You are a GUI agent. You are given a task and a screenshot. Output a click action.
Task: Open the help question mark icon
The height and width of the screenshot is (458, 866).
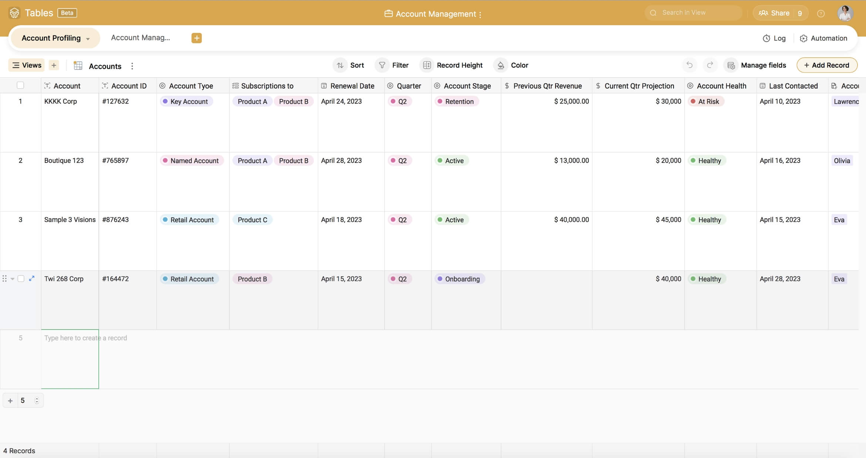click(x=821, y=14)
